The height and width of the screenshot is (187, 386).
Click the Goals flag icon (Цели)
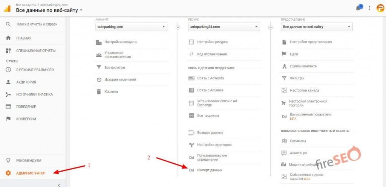coord(284,54)
